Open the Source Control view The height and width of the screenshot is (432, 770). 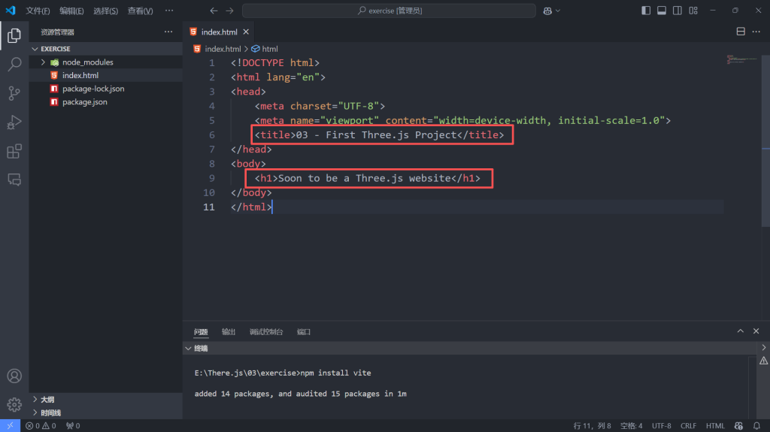[x=14, y=93]
